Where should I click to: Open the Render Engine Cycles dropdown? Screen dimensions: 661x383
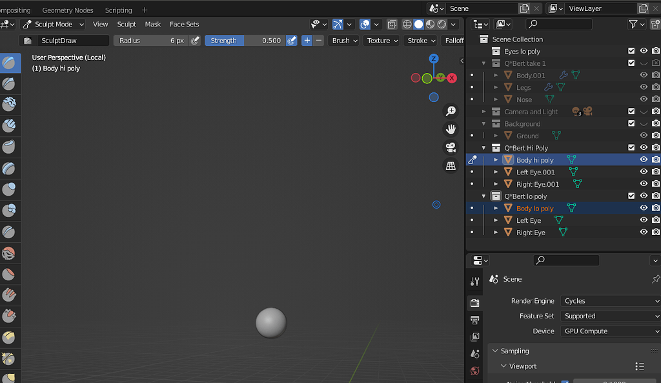609,301
